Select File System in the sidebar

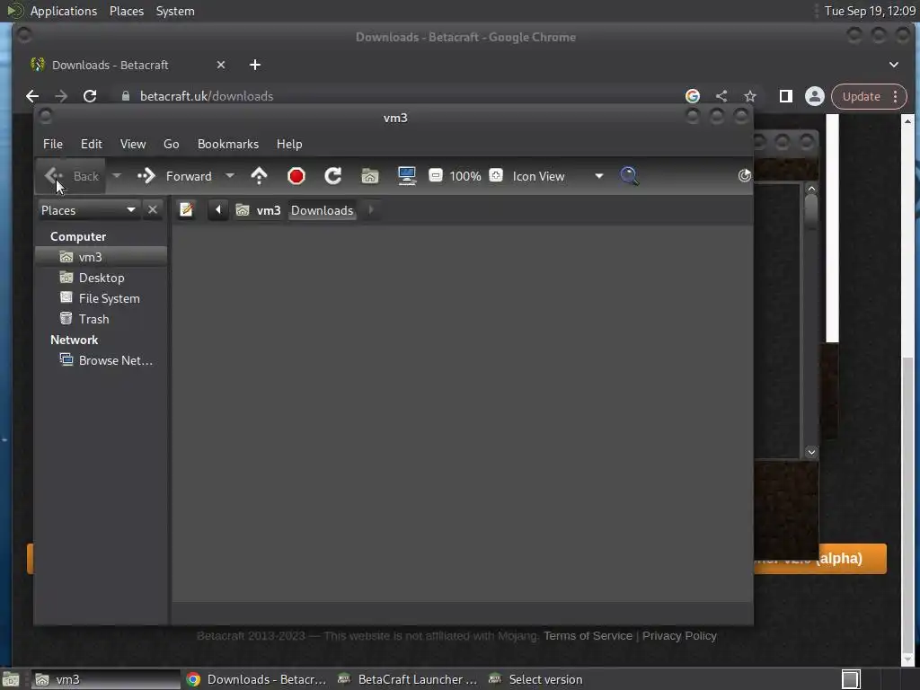coord(101,298)
